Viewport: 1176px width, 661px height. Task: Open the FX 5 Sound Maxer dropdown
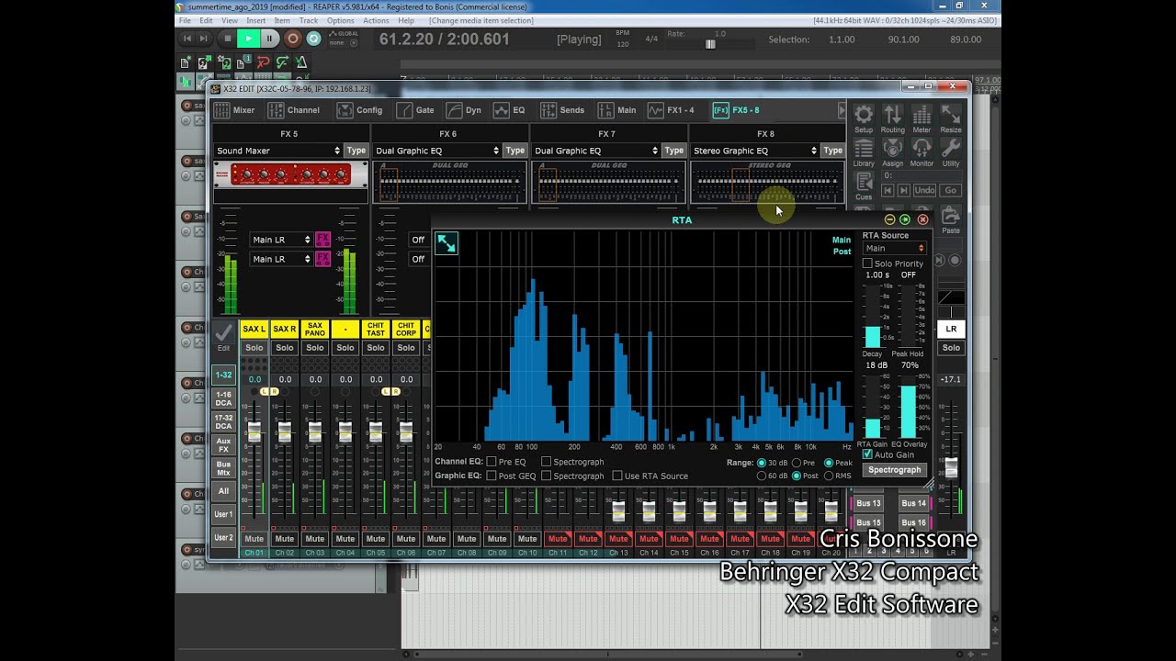[x=278, y=151]
